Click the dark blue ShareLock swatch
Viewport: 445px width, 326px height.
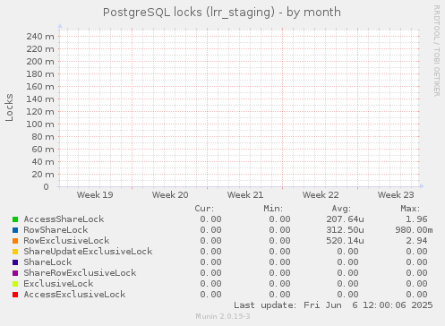(x=15, y=262)
